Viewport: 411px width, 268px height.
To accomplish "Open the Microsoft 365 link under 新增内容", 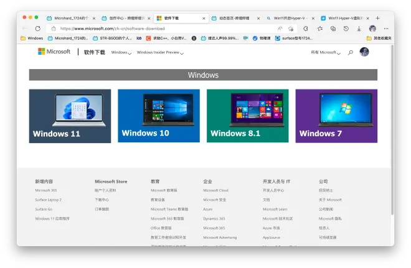I will 46,190.
